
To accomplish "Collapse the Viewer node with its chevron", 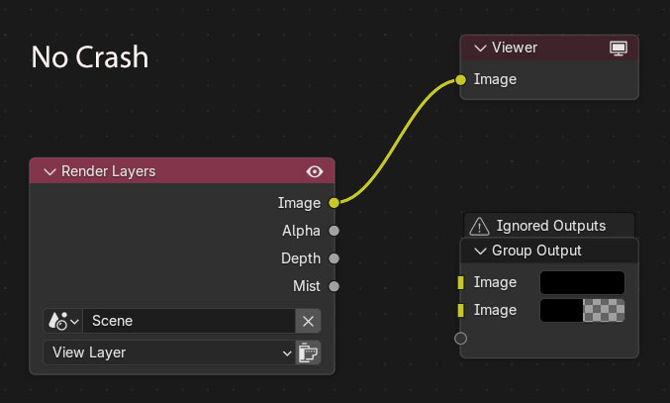I will tap(480, 48).
